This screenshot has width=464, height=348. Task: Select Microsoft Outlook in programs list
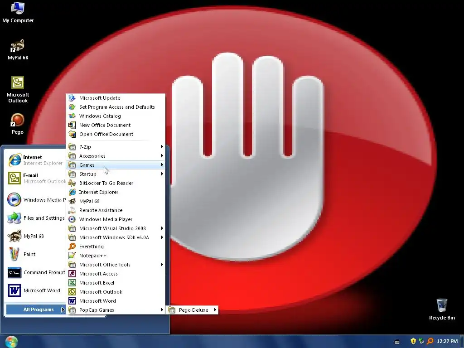click(x=116, y=292)
